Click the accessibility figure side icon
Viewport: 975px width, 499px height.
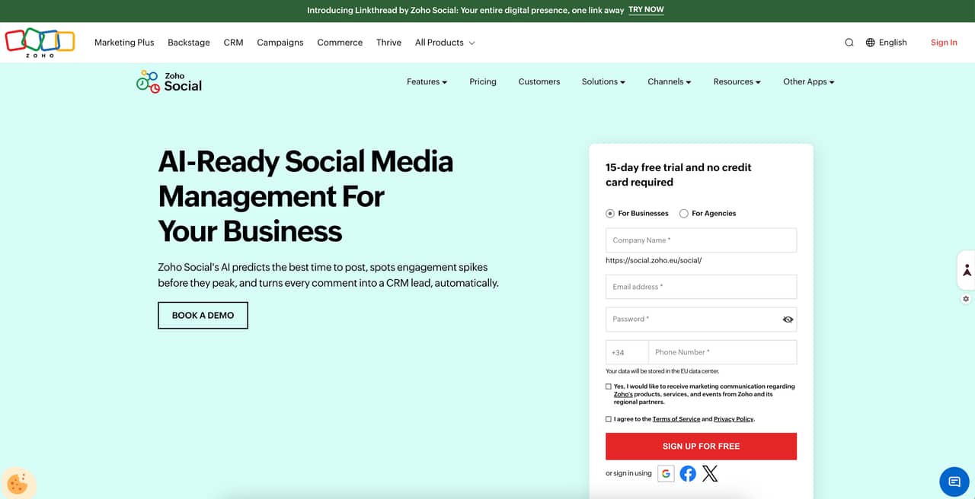pos(966,270)
